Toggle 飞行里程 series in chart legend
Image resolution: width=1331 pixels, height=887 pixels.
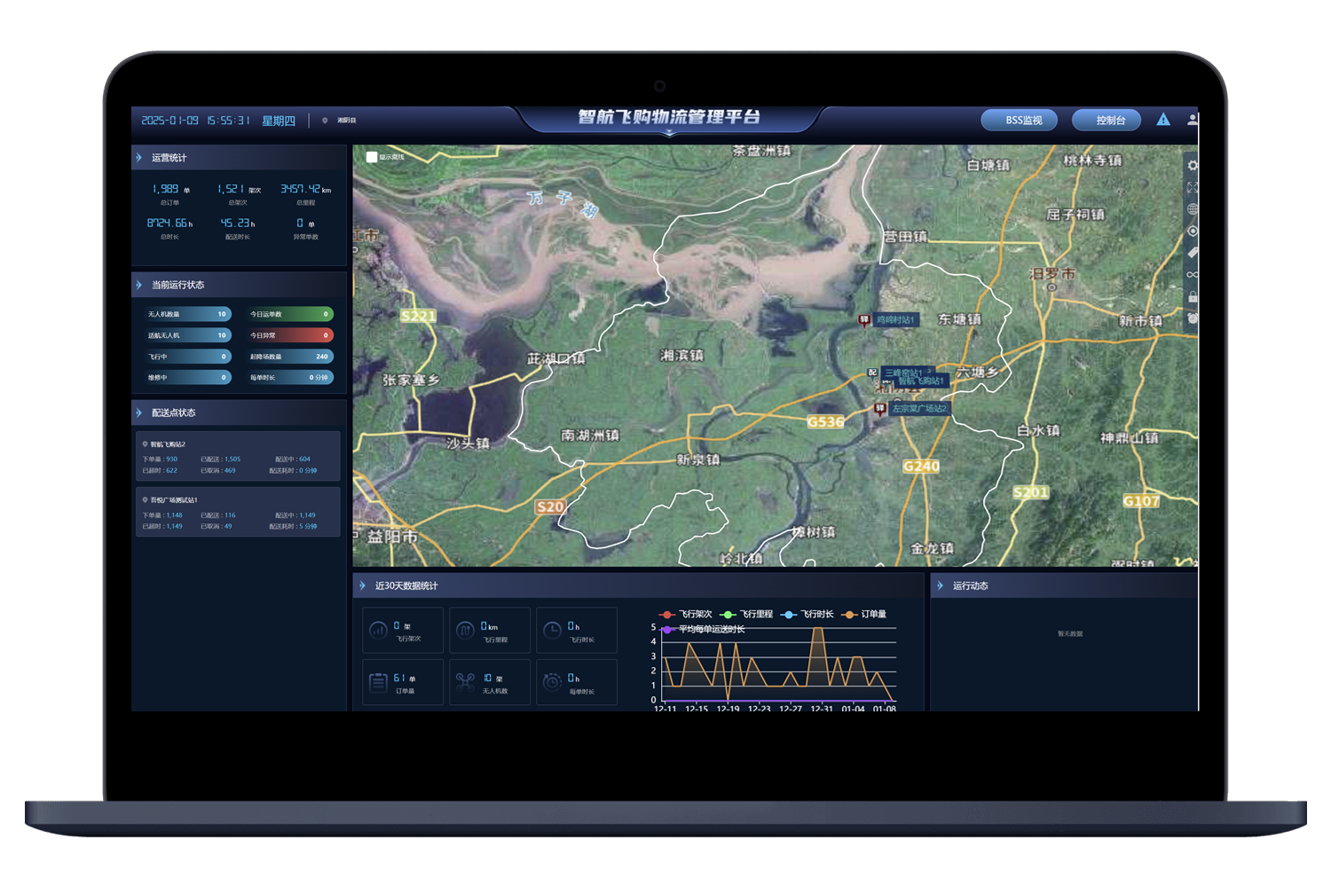click(747, 614)
